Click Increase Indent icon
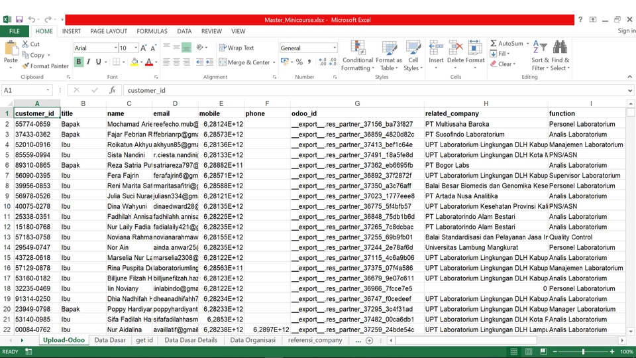Image resolution: width=636 pixels, height=358 pixels. (209, 62)
